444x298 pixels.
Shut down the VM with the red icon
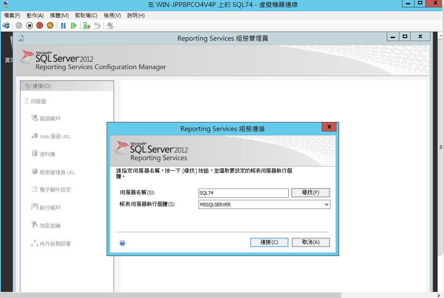(39, 26)
